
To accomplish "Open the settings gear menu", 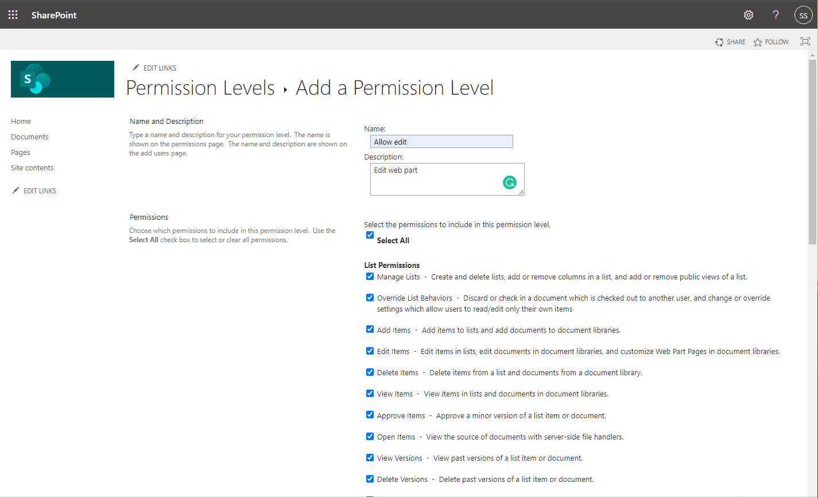I will 749,15.
